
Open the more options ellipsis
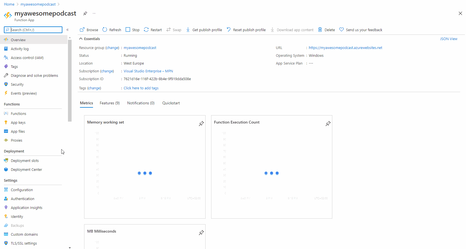pos(94,13)
